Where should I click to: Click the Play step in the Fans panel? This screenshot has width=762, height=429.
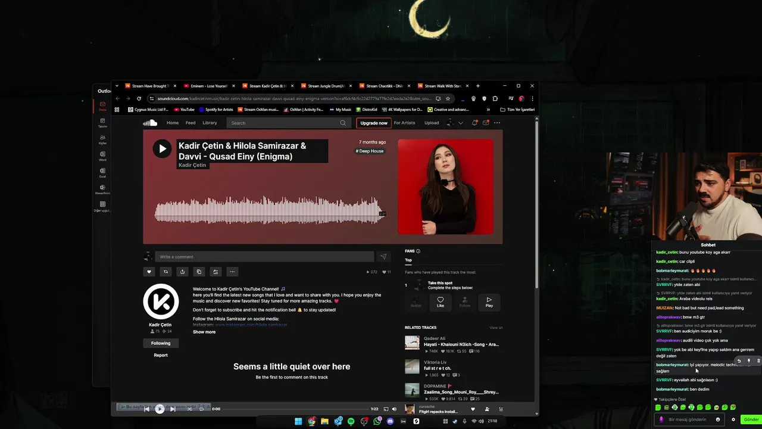pyautogui.click(x=489, y=302)
